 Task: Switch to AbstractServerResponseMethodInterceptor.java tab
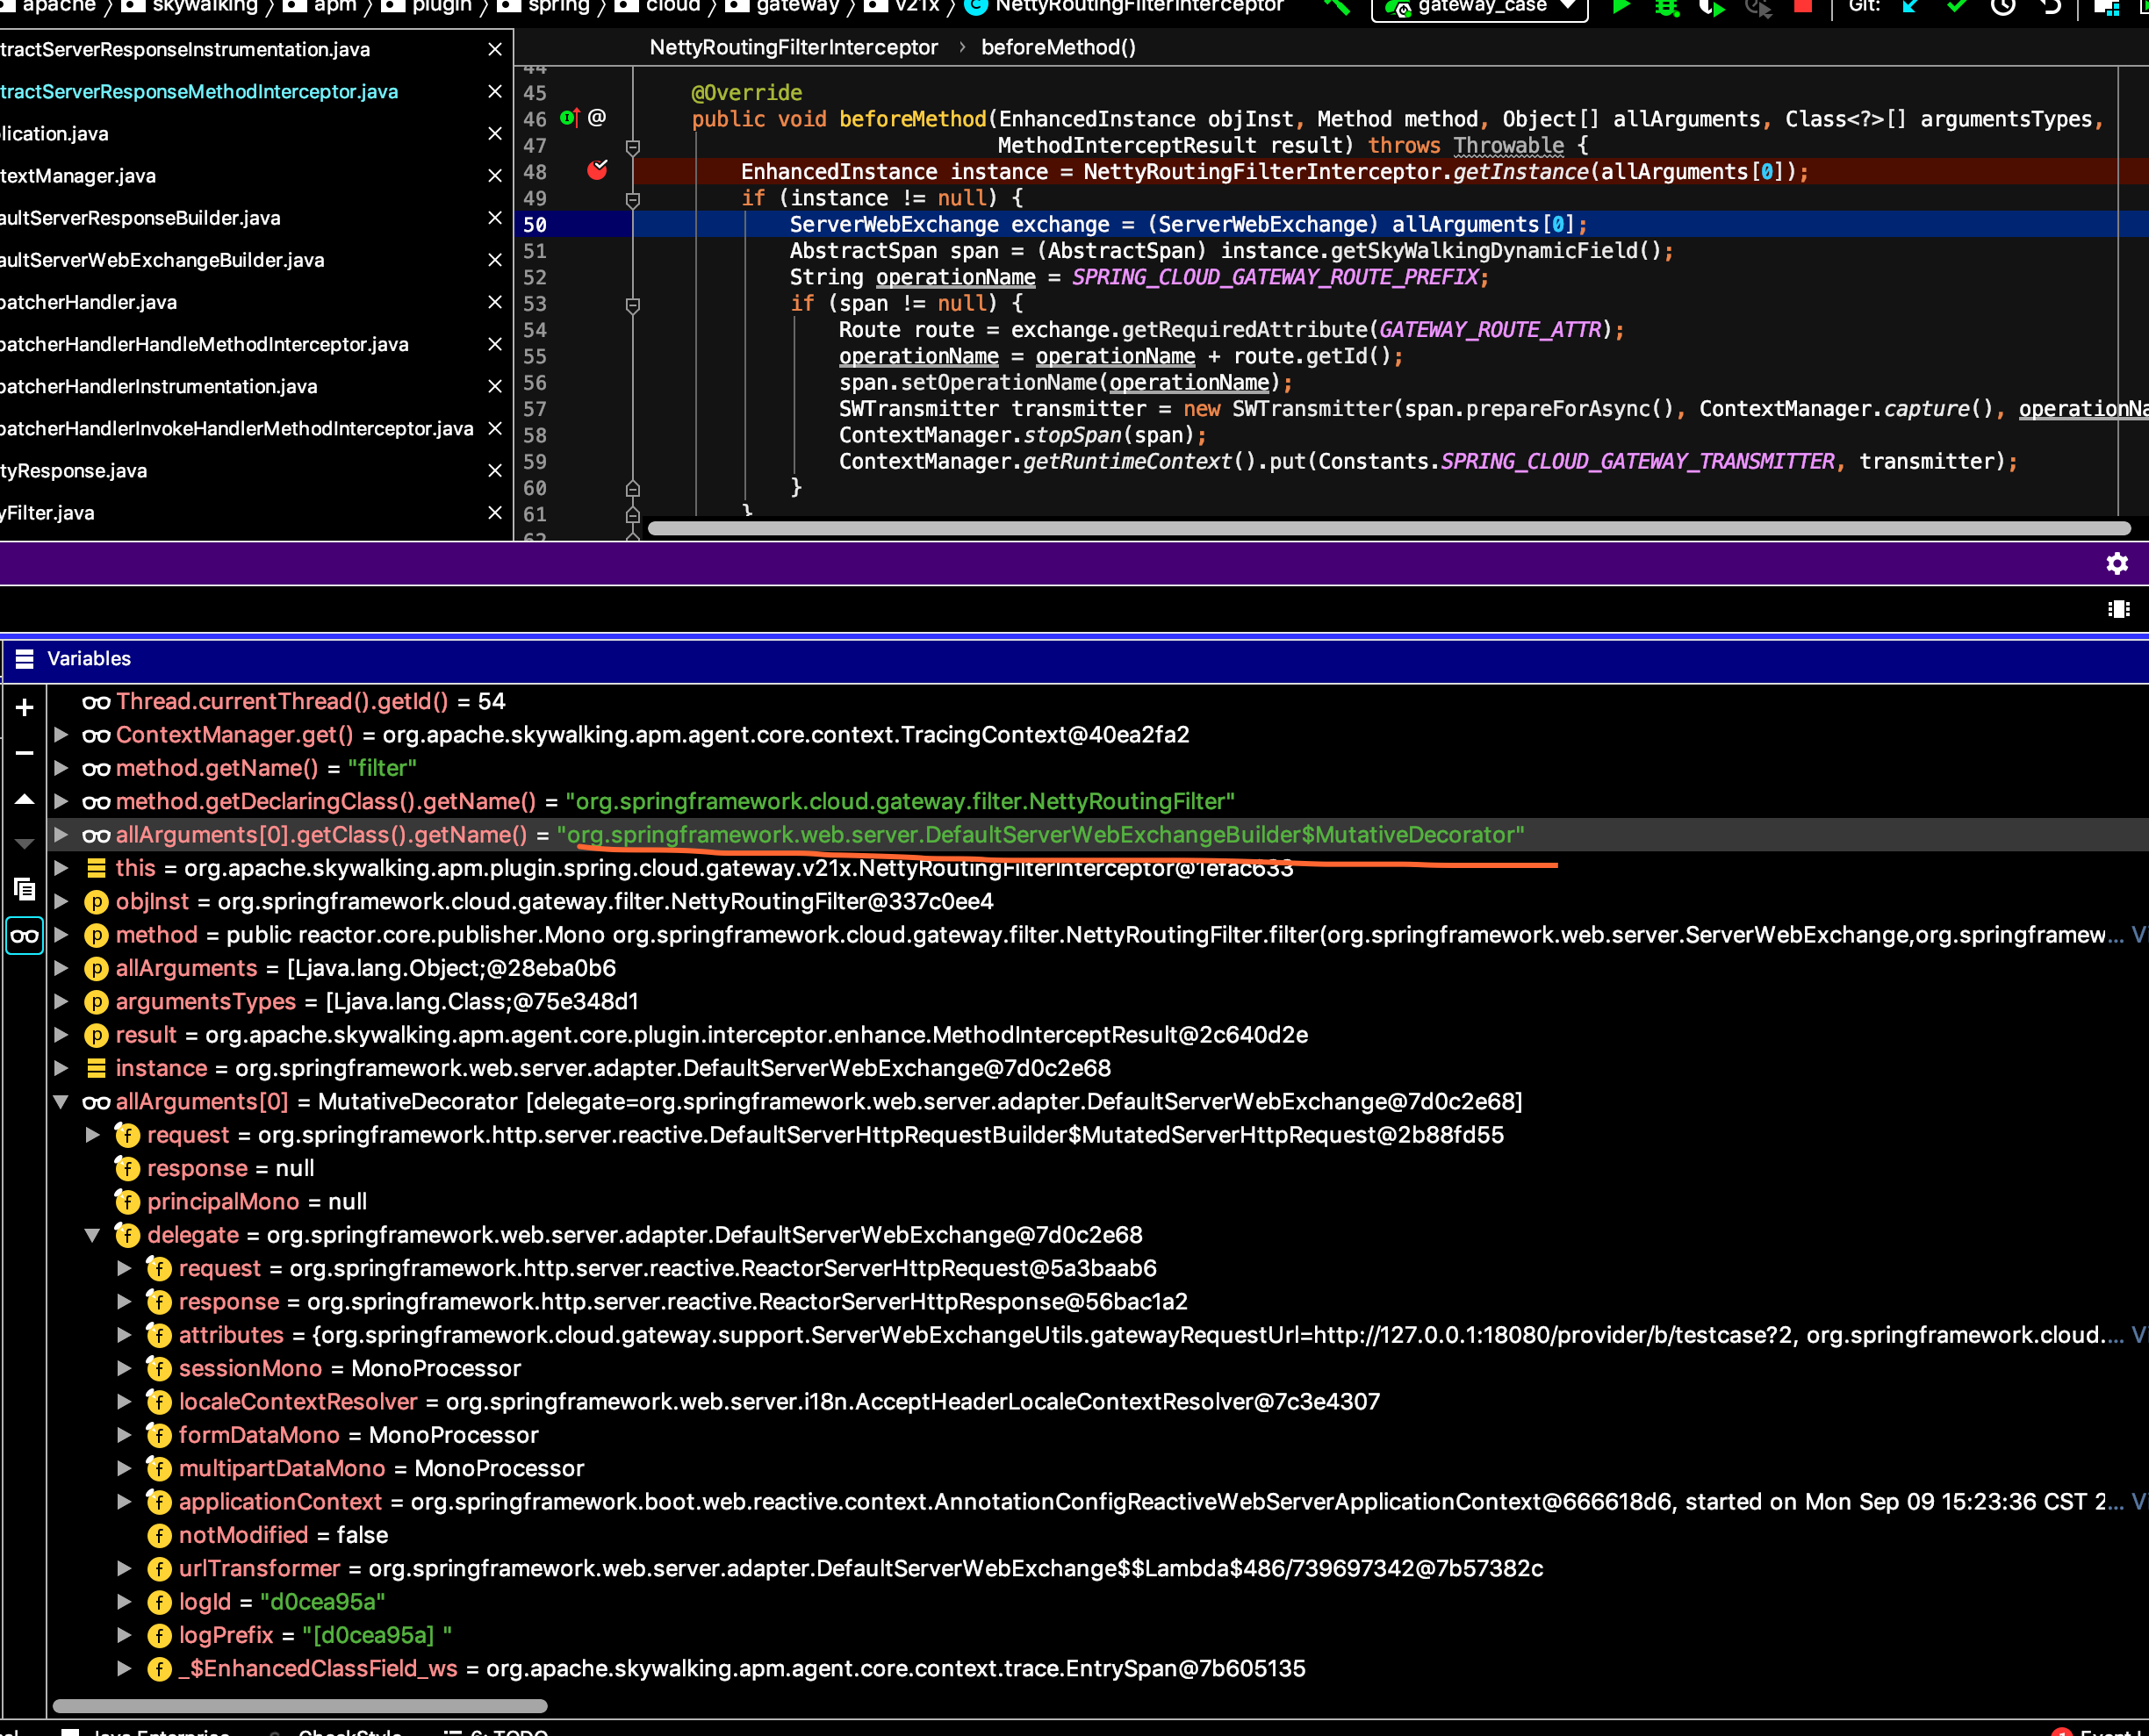click(200, 91)
